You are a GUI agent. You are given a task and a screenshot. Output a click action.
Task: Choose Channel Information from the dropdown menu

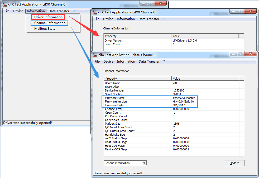(x=50, y=23)
